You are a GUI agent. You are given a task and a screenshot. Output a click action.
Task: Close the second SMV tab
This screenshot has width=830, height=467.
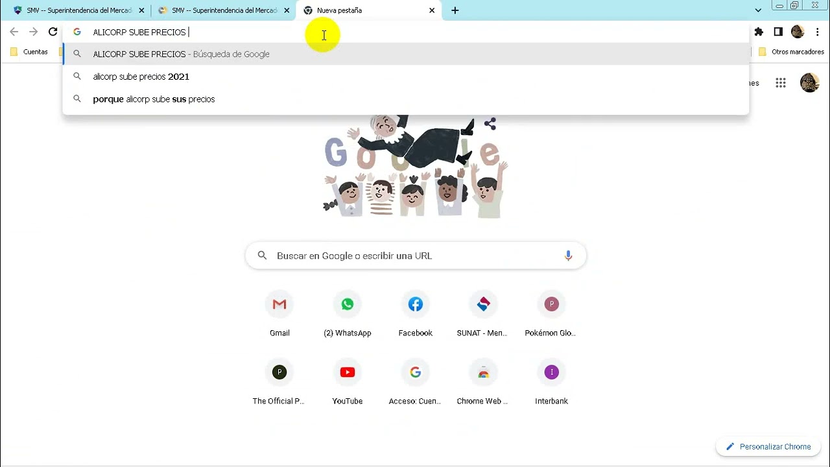pos(287,10)
